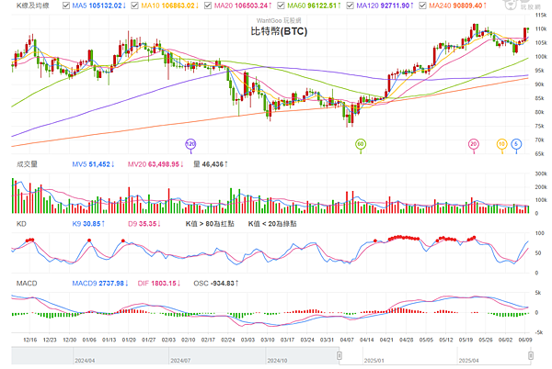552x369 pixels.
Task: Click the 成交量 volume panel label
Action: pos(27,164)
